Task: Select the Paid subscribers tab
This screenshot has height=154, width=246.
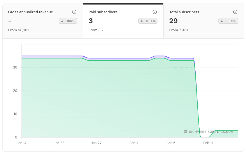Action: (x=123, y=21)
